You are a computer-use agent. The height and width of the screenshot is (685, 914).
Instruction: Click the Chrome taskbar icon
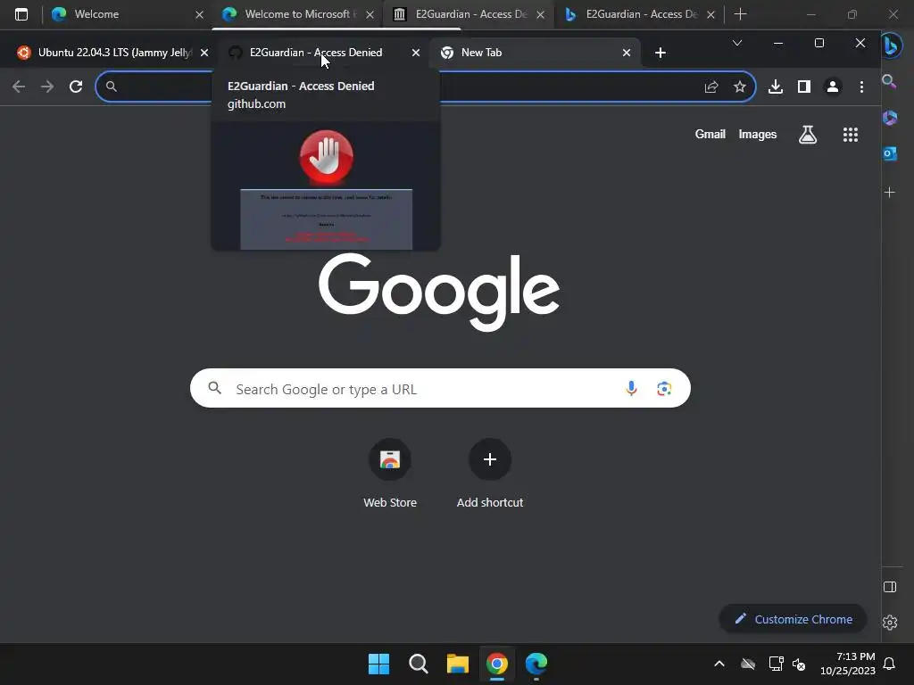[x=496, y=664]
